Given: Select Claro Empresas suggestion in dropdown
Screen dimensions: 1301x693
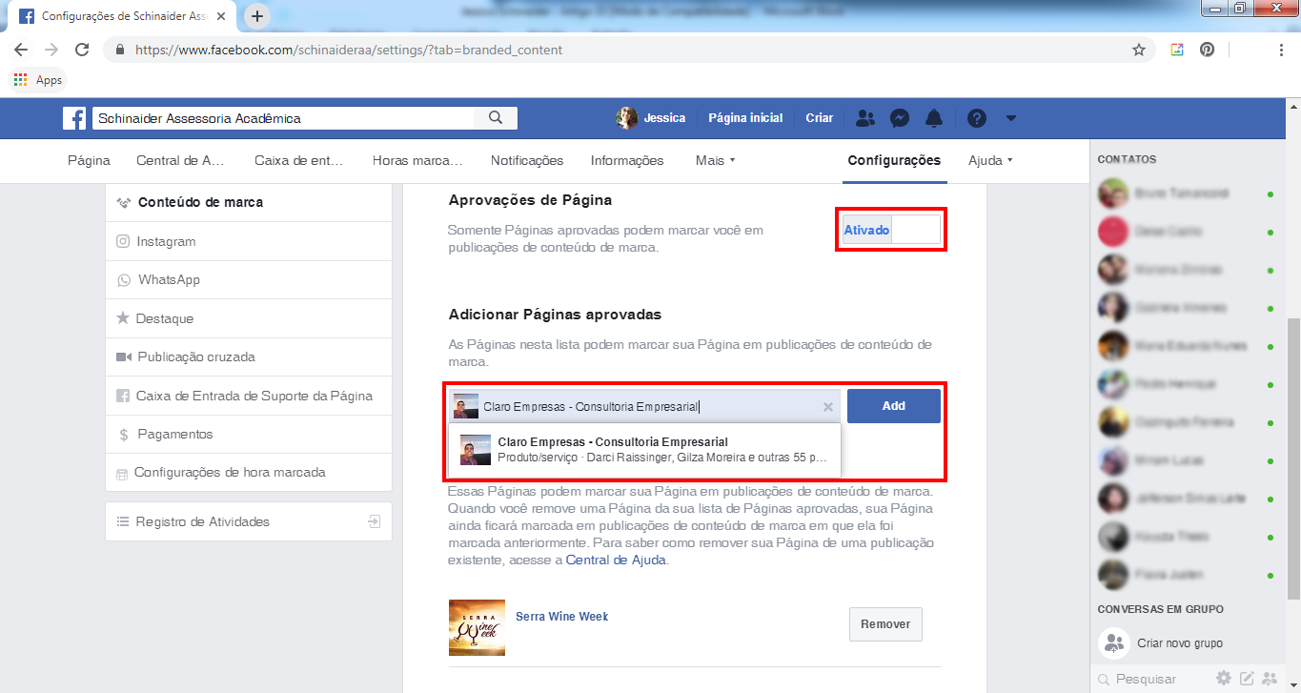Looking at the screenshot, I should 644,450.
